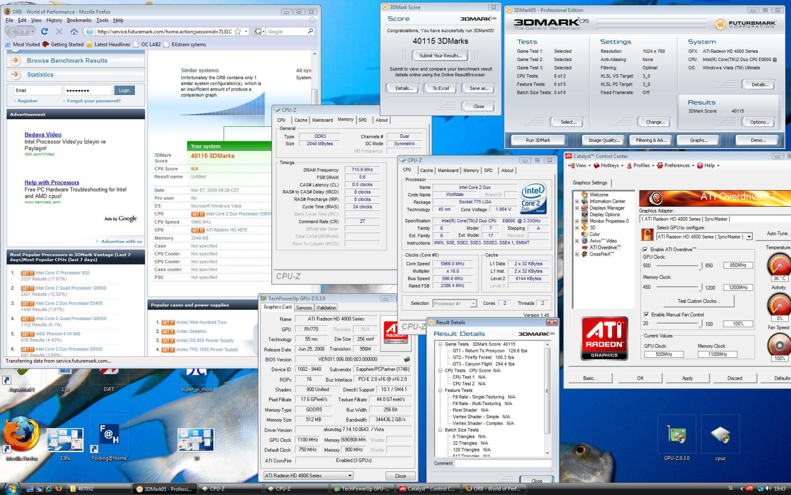This screenshot has height=495, width=791.
Task: Open Mozilla Firefox desktop shortcut
Action: click(21, 438)
